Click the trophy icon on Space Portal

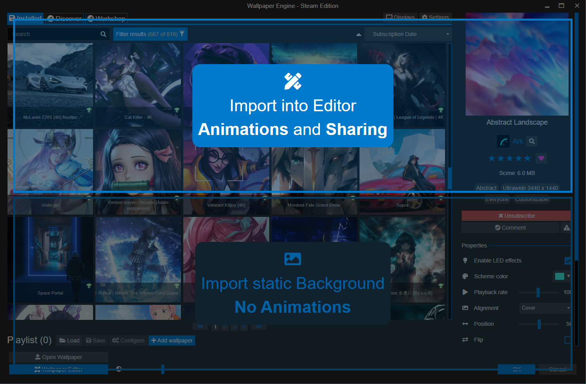click(89, 286)
